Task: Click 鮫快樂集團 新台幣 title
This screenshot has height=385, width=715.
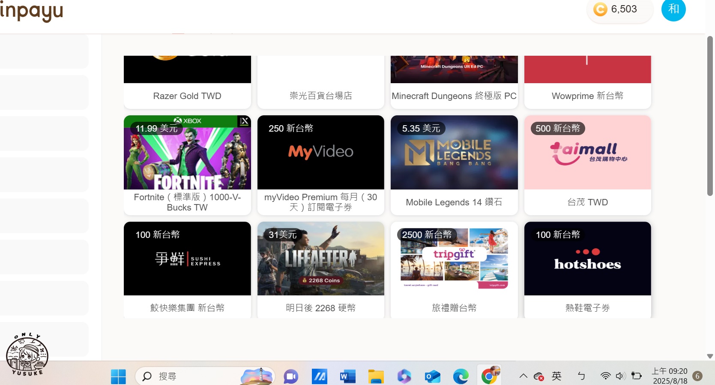Action: [187, 308]
